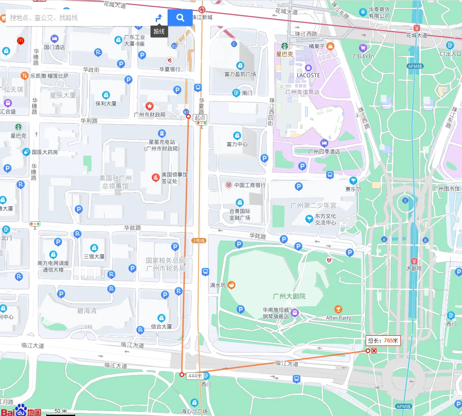The height and width of the screenshot is (416, 462).
Task: Click the 总长765米 distance label
Action: [x=383, y=341]
